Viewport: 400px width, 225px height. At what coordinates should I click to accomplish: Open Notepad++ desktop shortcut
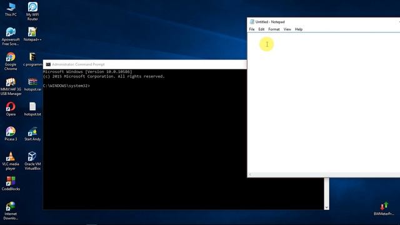[32, 34]
